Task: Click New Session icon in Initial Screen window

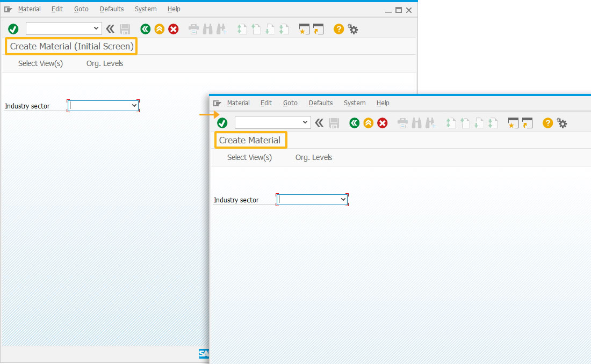Action: pyautogui.click(x=304, y=29)
